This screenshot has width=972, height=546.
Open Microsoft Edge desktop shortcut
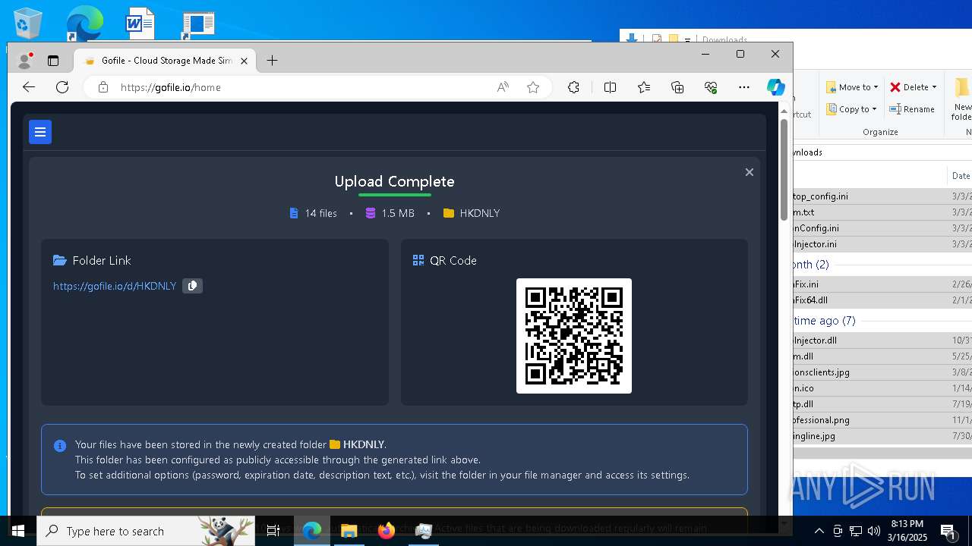tap(84, 23)
